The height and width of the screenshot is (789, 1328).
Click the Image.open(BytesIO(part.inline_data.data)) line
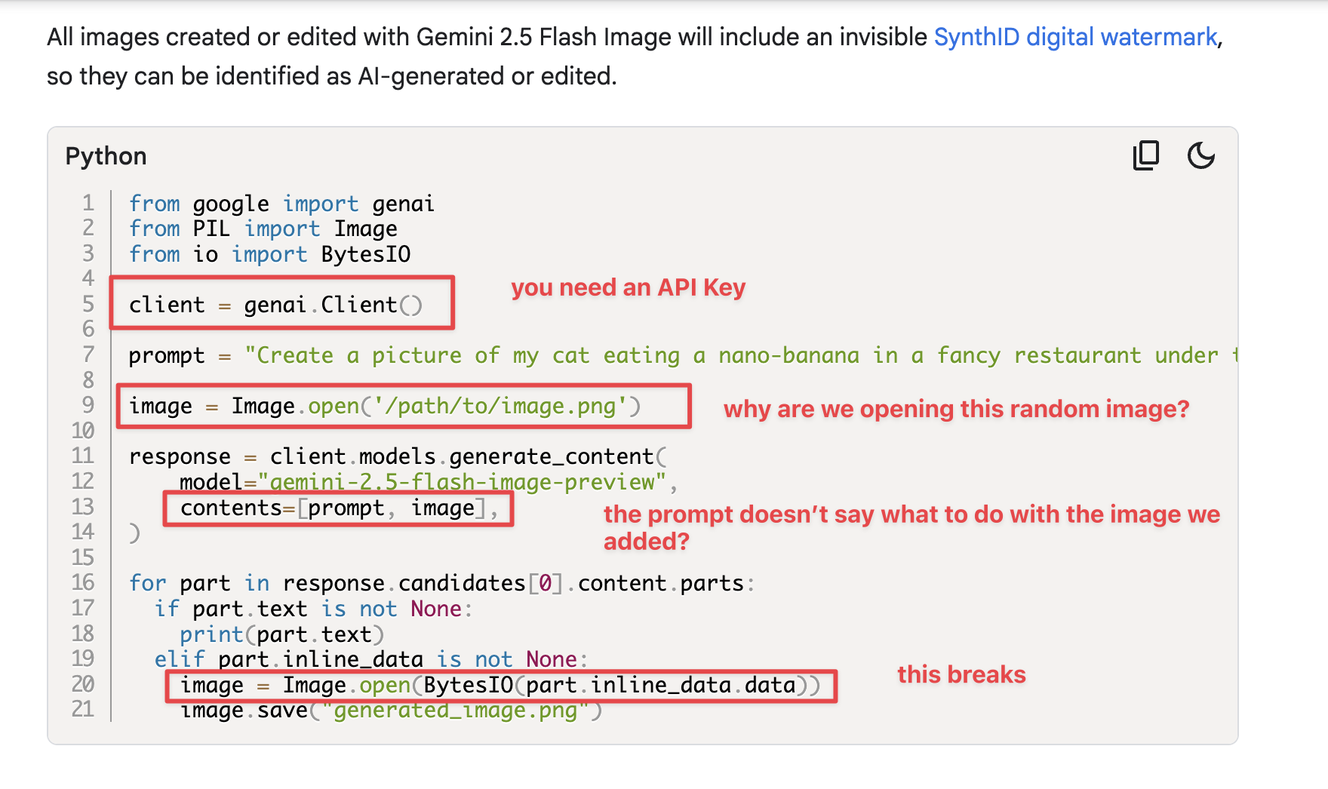pyautogui.click(x=500, y=685)
